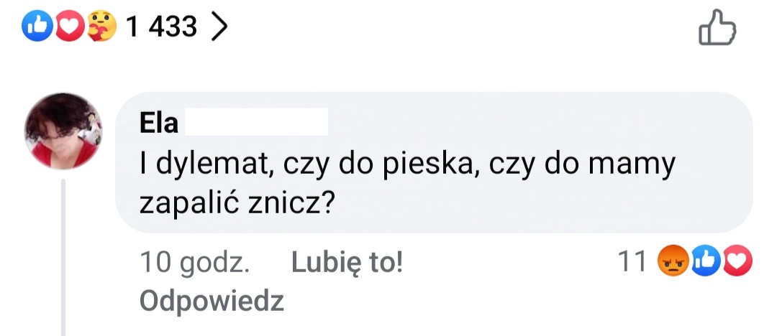Image resolution: width=777 pixels, height=336 pixels.
Task: Open the comment's 11 reactions count
Action: [x=634, y=263]
